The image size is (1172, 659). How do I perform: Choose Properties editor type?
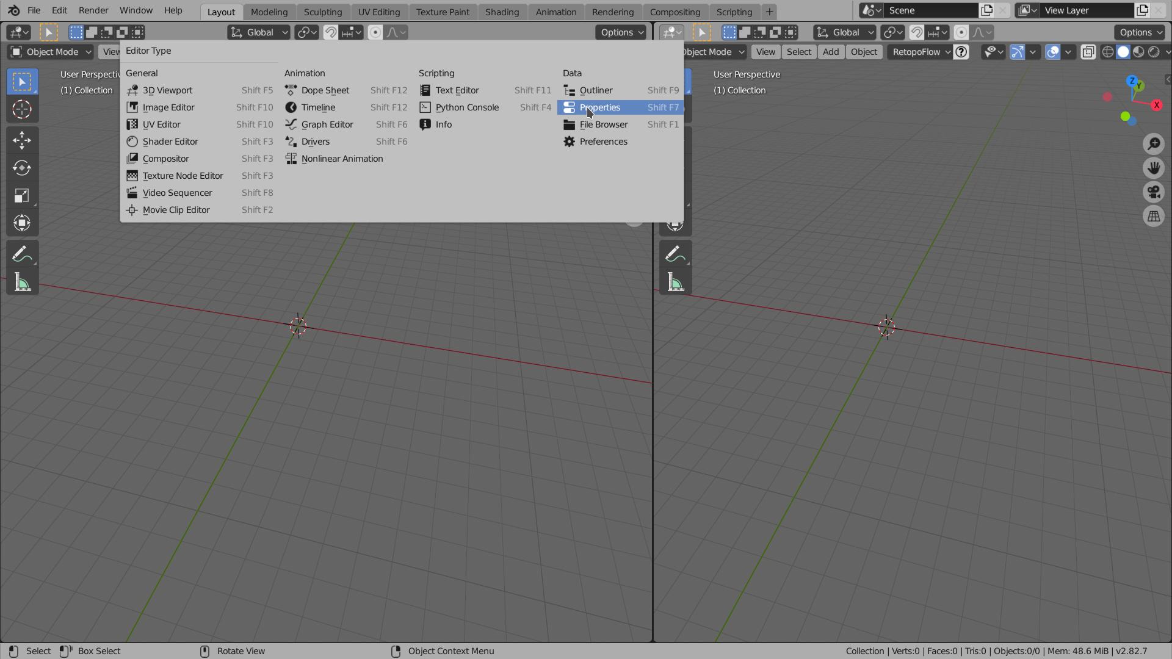pos(620,107)
